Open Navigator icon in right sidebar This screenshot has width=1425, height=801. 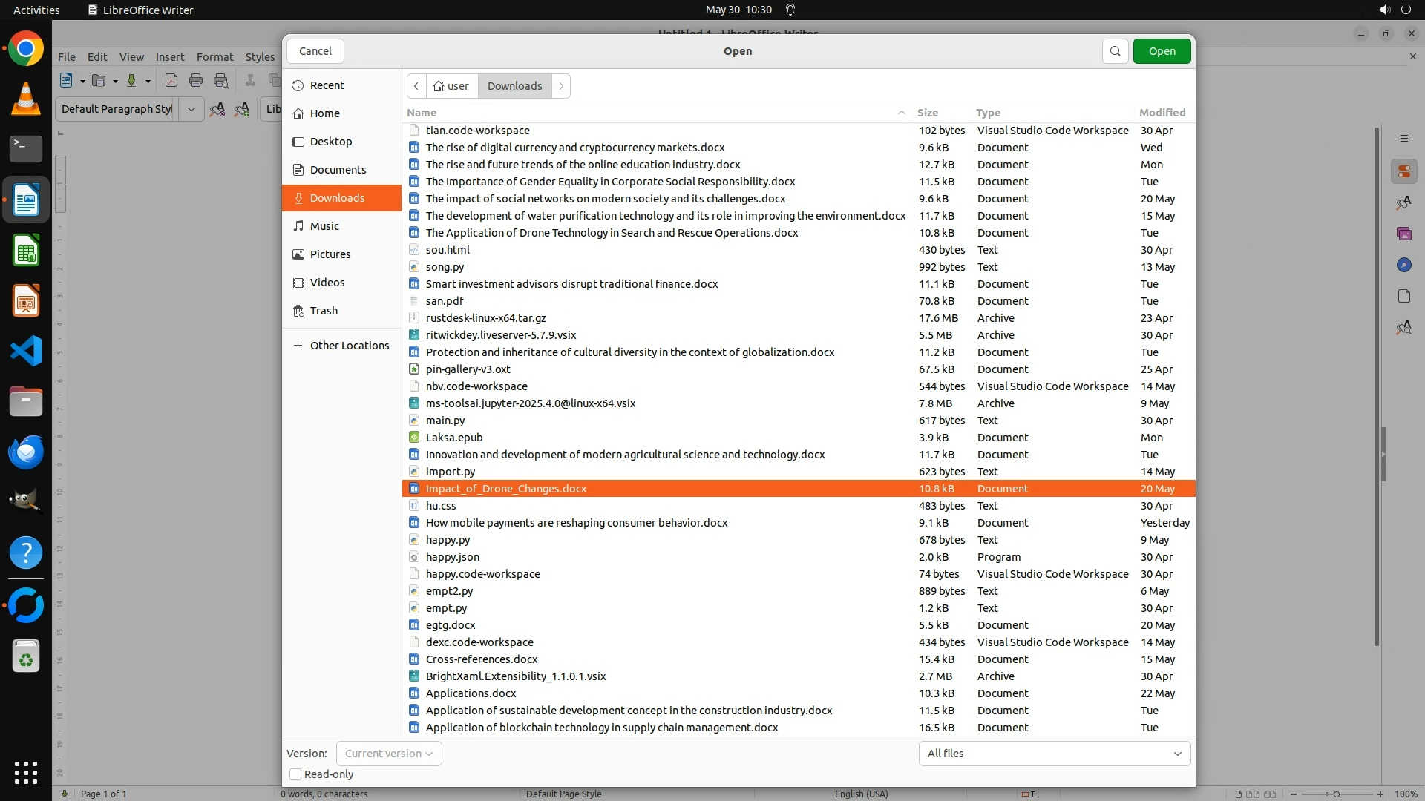pos(1403,265)
